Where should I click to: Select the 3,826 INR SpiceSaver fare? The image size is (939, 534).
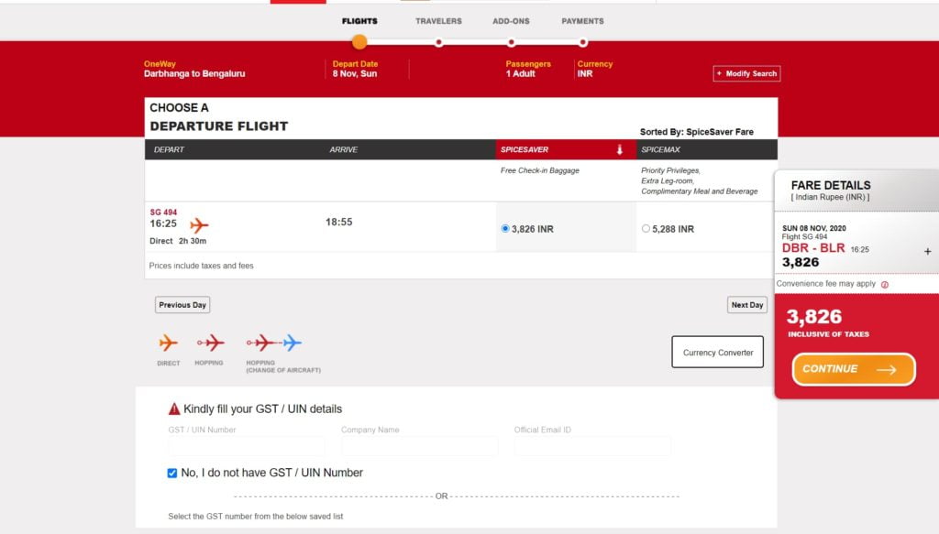click(x=505, y=229)
